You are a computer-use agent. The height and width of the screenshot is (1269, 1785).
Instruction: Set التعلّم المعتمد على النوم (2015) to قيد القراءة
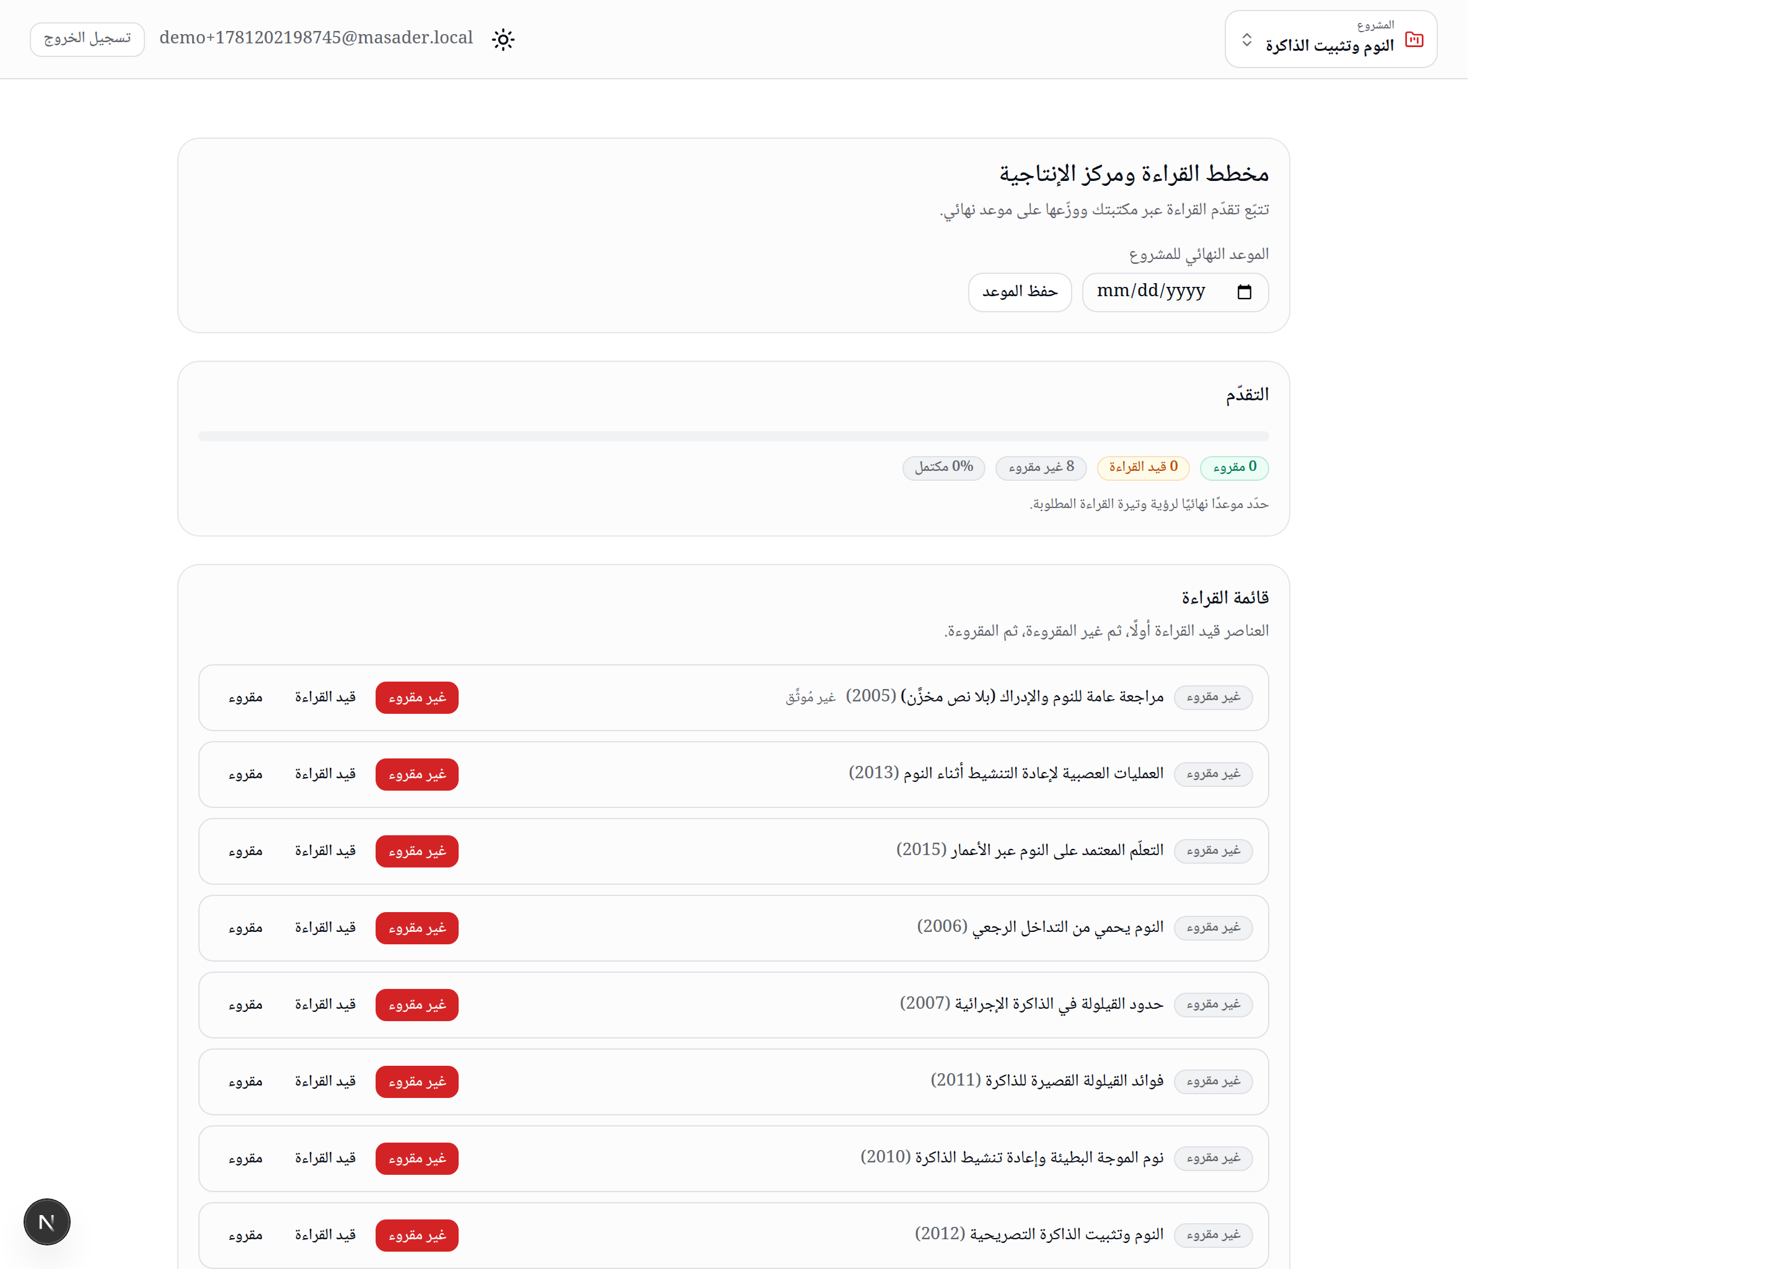pos(325,851)
